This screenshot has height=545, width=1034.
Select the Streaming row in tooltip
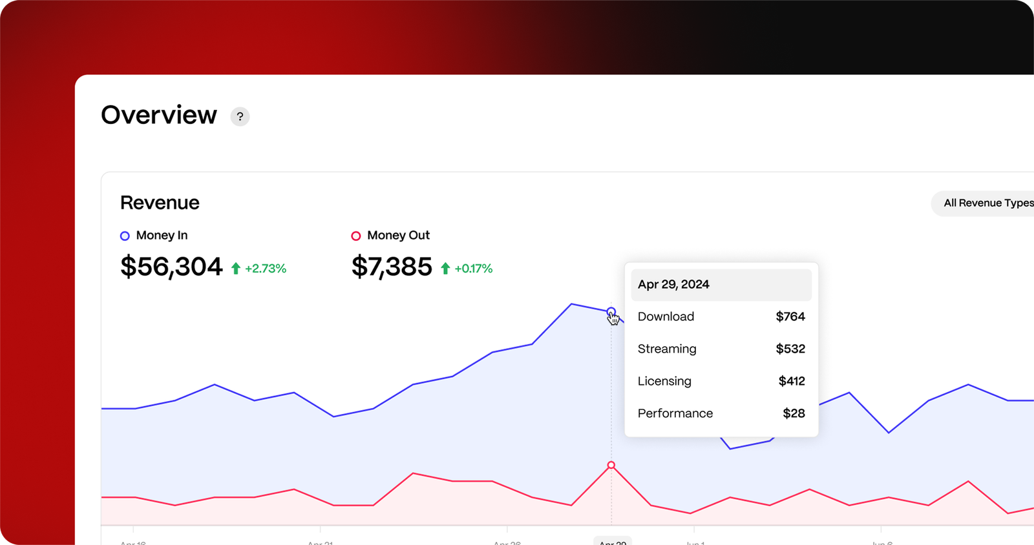721,349
